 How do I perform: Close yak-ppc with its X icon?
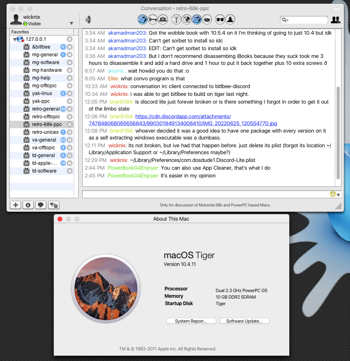click(x=70, y=101)
